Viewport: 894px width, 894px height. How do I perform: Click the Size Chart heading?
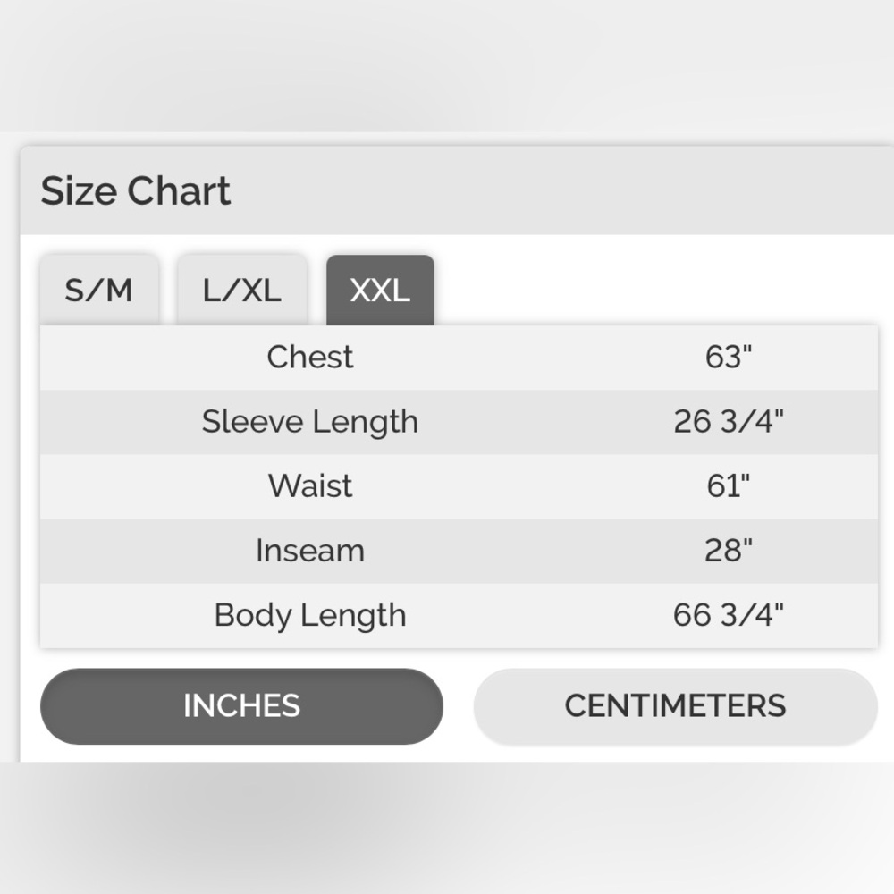point(136,190)
